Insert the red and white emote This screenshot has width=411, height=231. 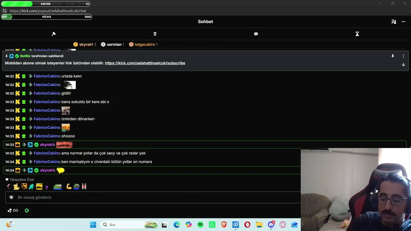coord(84,186)
